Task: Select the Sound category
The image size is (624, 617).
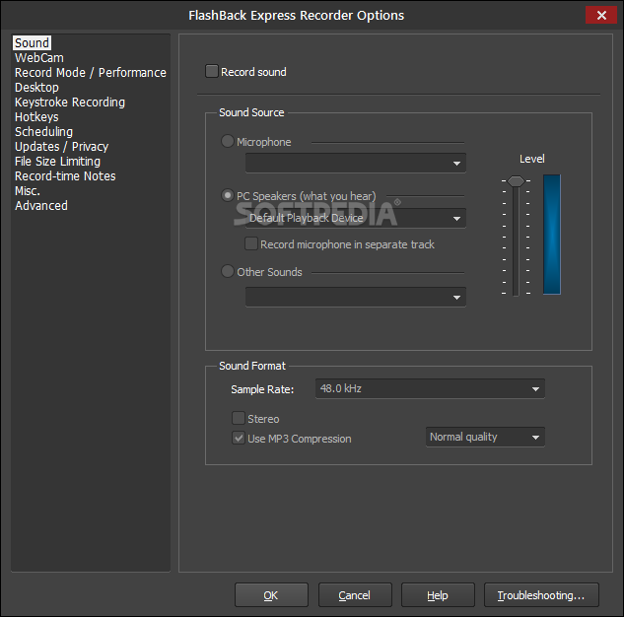Action: click(x=32, y=43)
